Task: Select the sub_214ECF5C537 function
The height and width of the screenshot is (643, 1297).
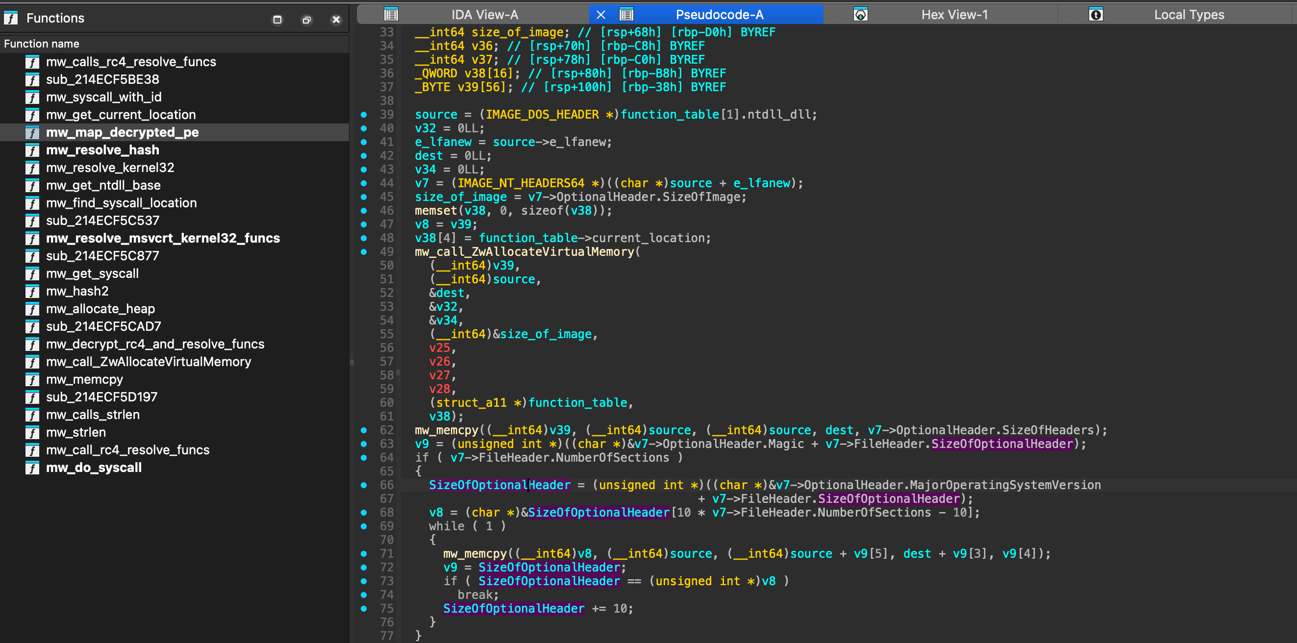Action: click(x=102, y=221)
